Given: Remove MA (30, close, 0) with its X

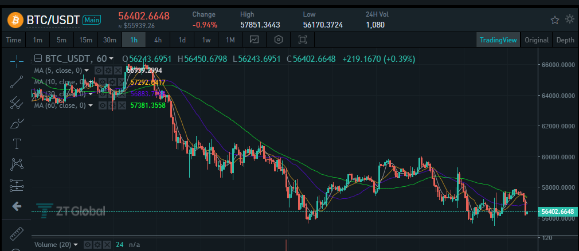Looking at the screenshot, I should [x=121, y=94].
